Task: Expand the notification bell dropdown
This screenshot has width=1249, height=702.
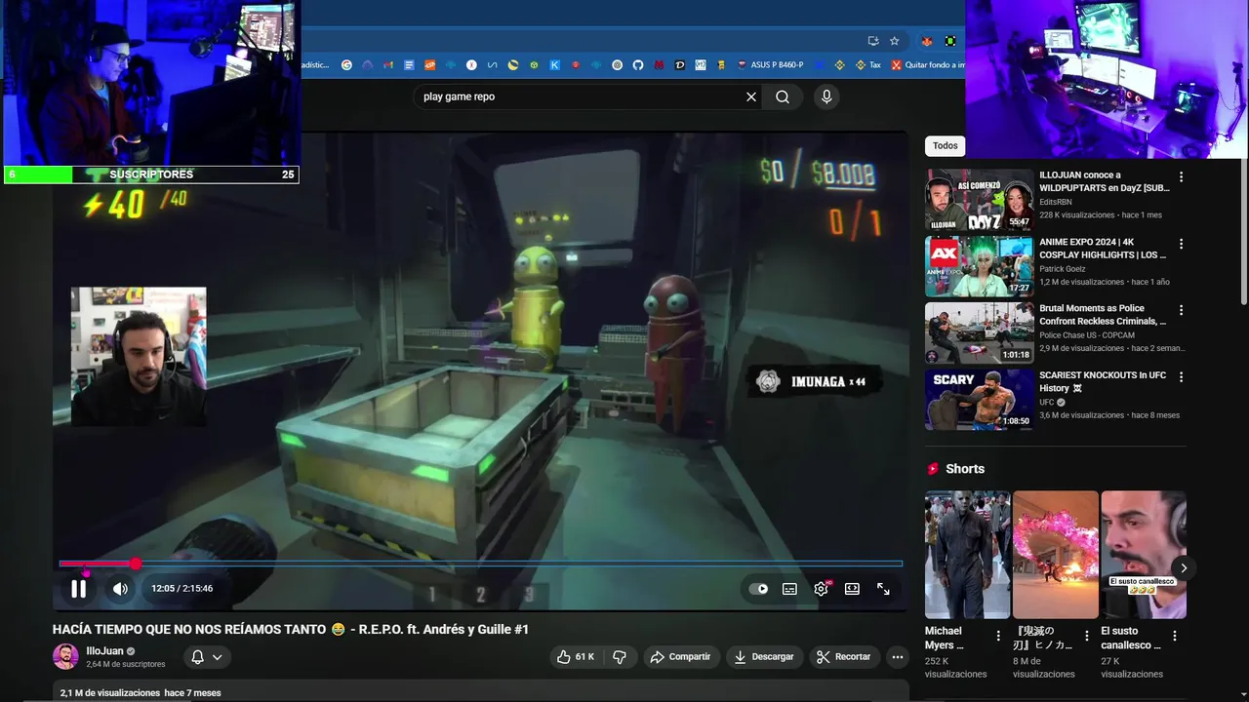Action: pyautogui.click(x=207, y=657)
